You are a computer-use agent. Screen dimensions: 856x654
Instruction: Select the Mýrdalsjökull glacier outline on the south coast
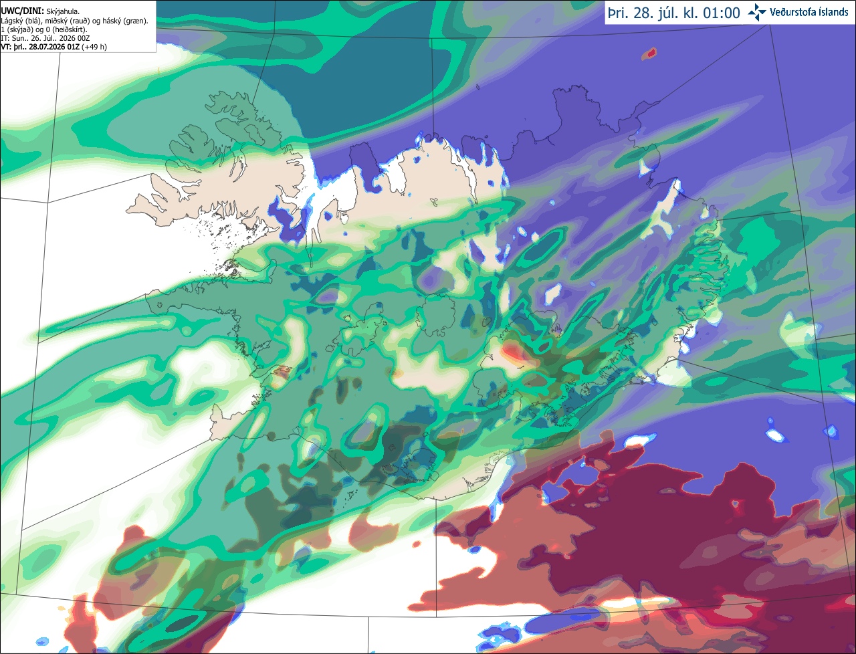(421, 463)
